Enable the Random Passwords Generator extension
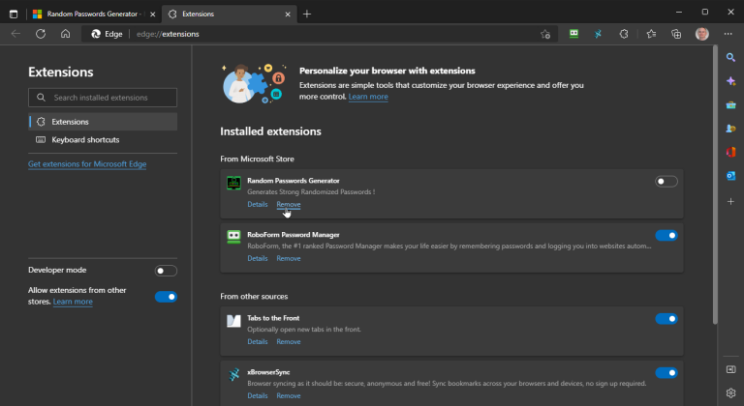The width and height of the screenshot is (744, 406). (666, 182)
